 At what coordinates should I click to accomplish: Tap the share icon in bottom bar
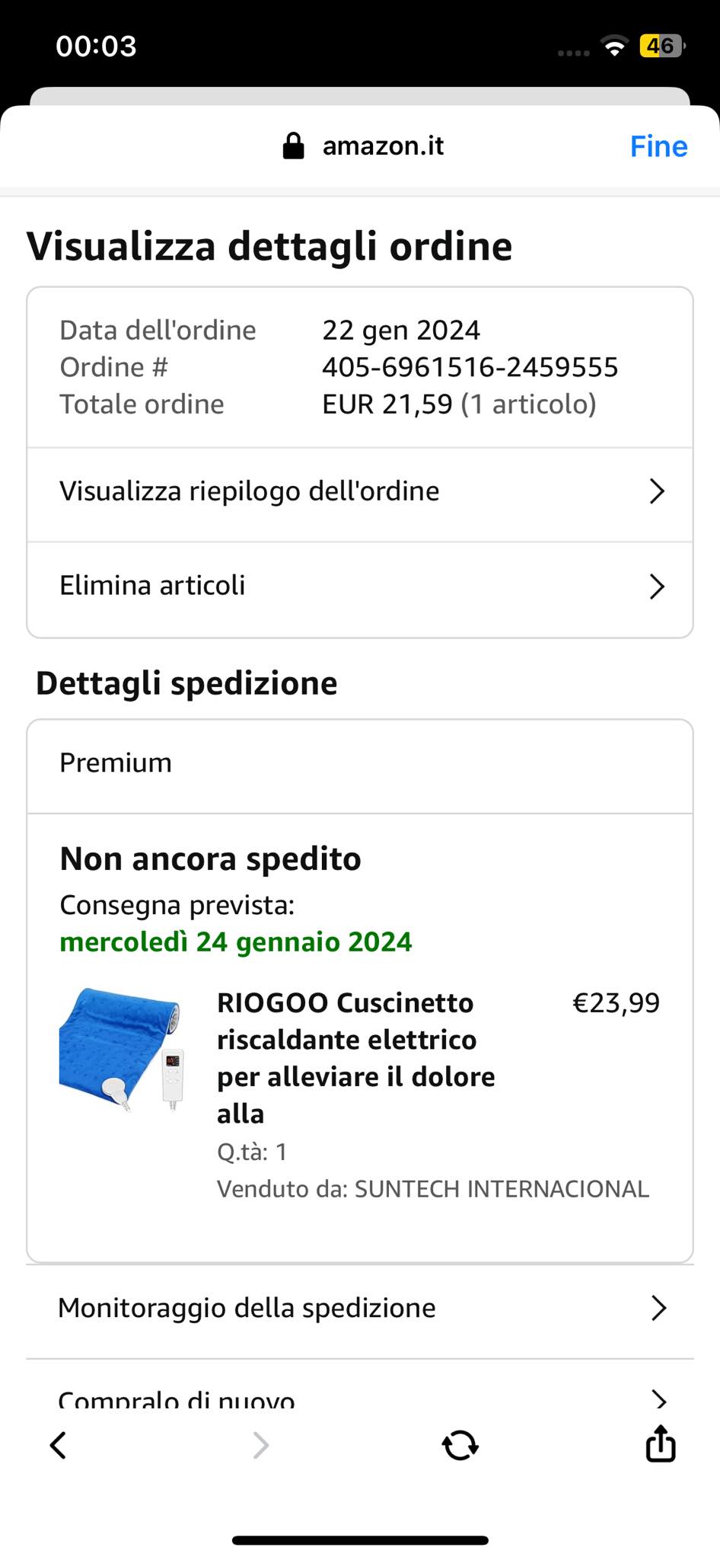660,1443
